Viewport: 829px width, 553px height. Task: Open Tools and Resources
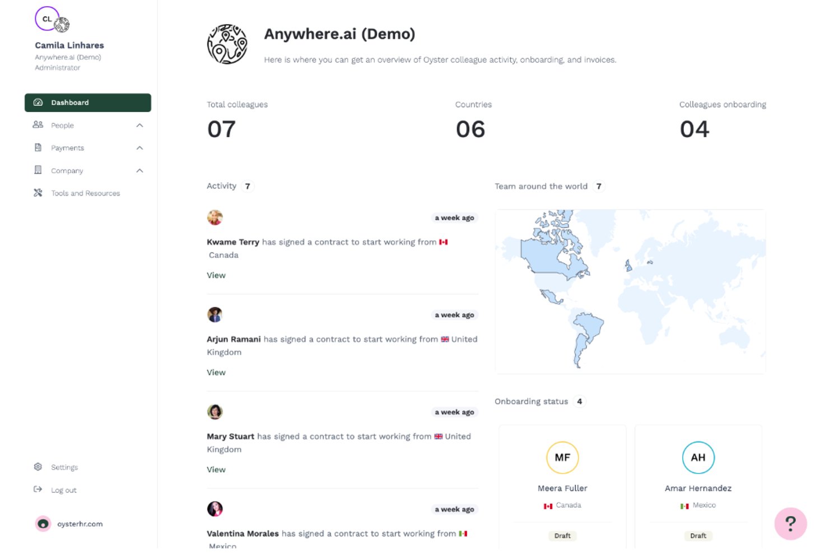(x=86, y=193)
